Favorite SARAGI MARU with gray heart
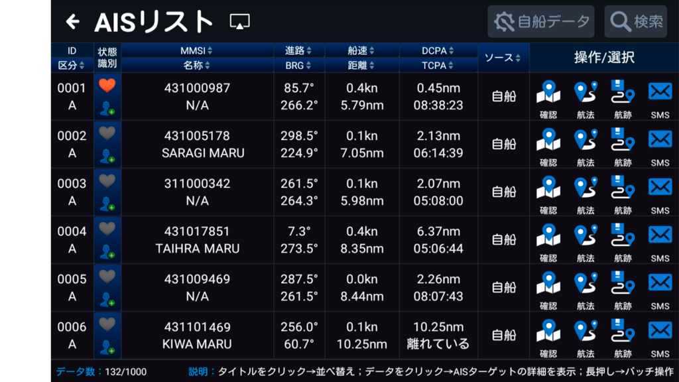 pos(107,133)
